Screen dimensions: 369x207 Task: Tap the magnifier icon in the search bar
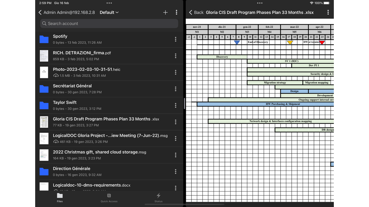44,23
